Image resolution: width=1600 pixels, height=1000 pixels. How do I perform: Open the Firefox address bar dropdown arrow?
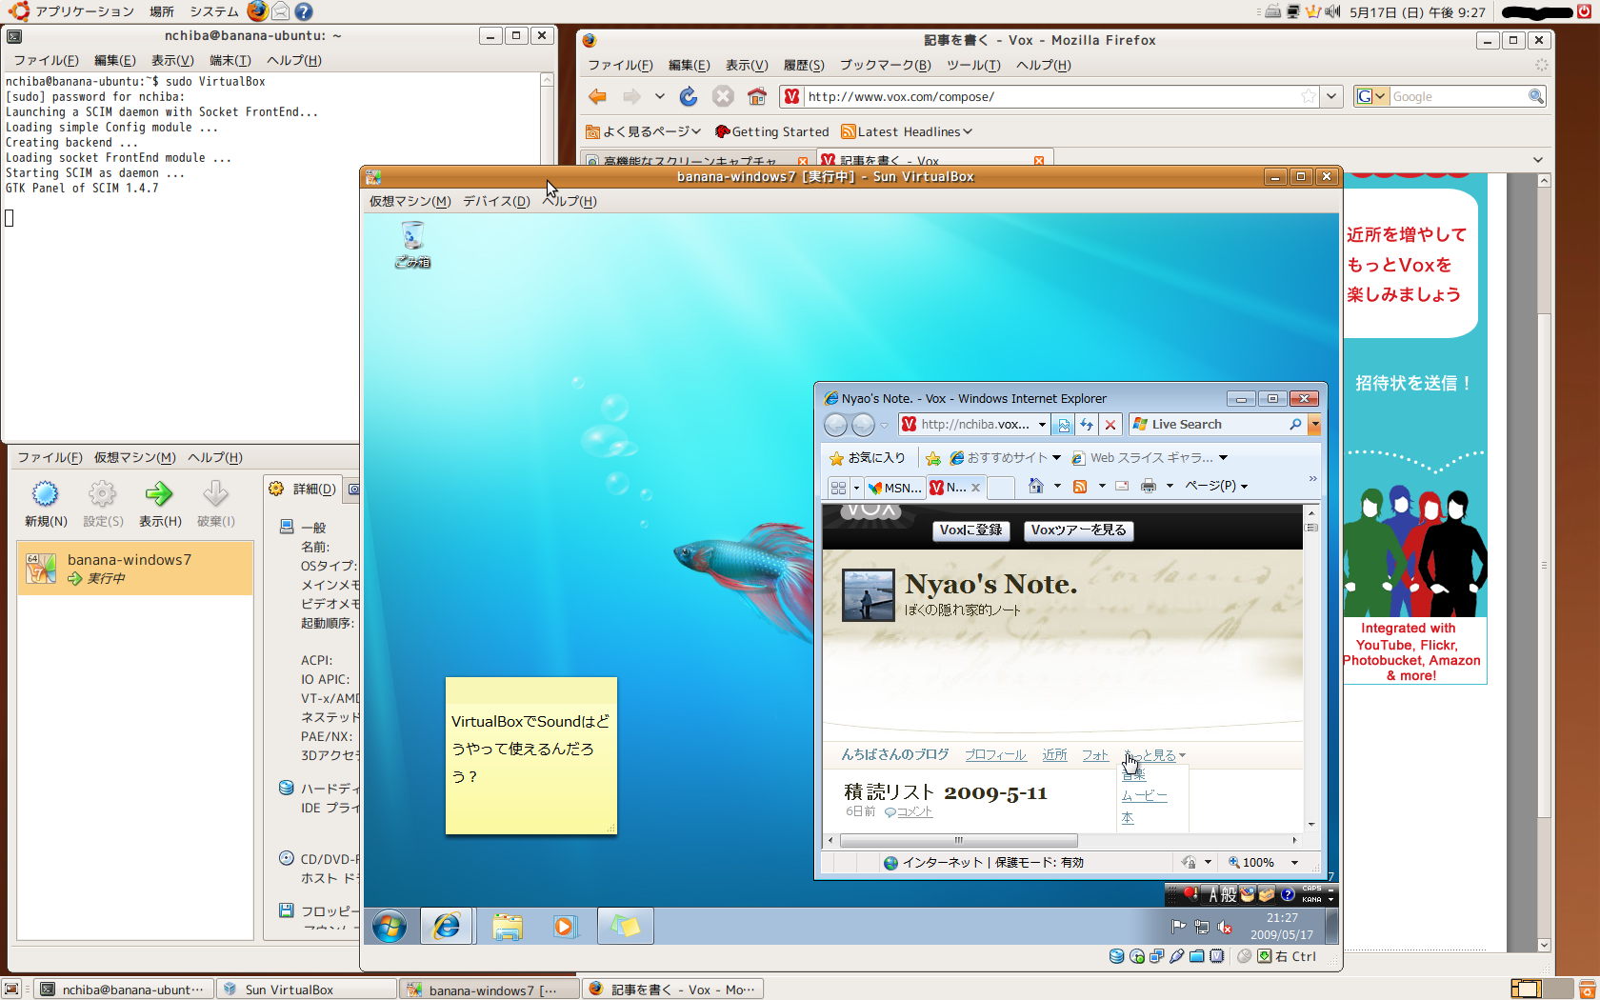(x=1331, y=96)
